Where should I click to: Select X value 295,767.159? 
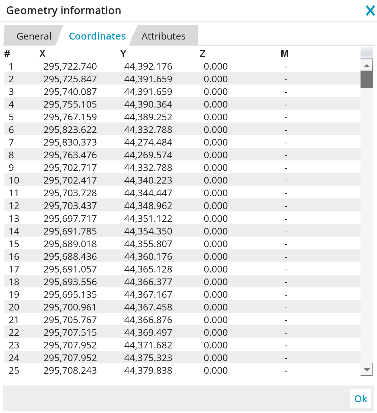click(70, 117)
